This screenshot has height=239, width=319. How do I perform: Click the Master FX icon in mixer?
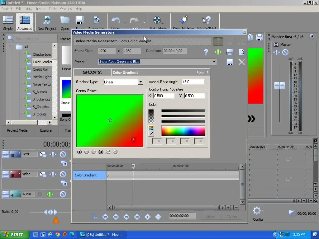[x=276, y=52]
